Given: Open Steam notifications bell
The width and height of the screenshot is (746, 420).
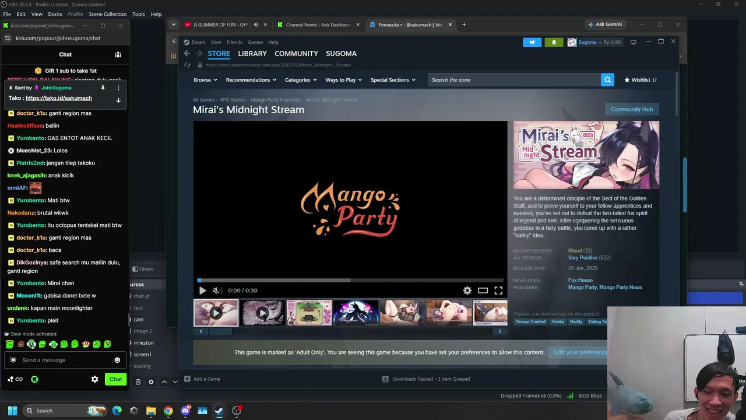Looking at the screenshot, I should (554, 42).
